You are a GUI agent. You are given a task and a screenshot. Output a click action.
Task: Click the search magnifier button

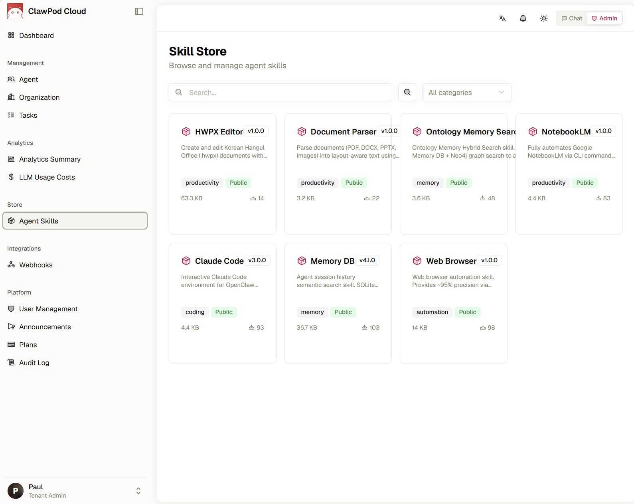[407, 92]
